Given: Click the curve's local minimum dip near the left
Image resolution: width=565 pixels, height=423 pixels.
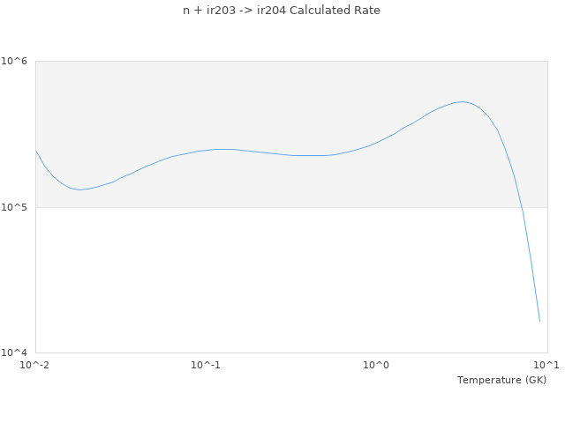Looking at the screenshot, I should pyautogui.click(x=79, y=189).
